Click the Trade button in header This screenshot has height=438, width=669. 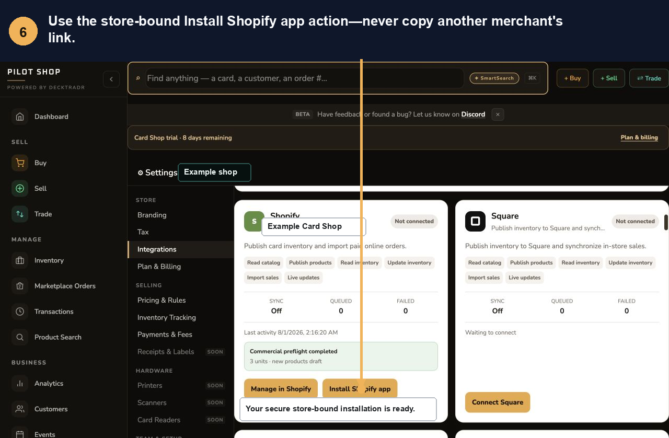tap(649, 78)
